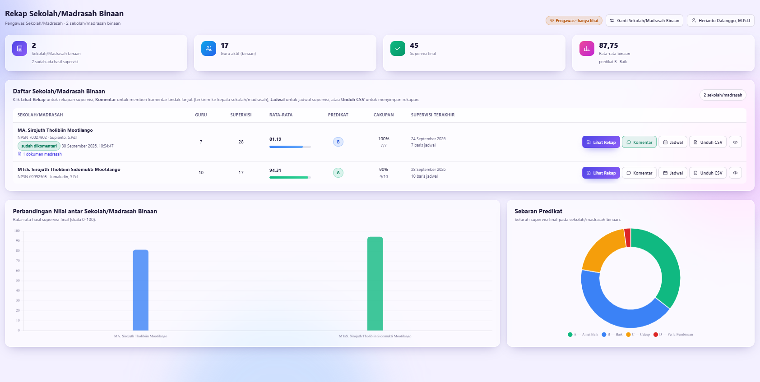
Task: Click predikat B badge in first row
Action: [x=338, y=142]
